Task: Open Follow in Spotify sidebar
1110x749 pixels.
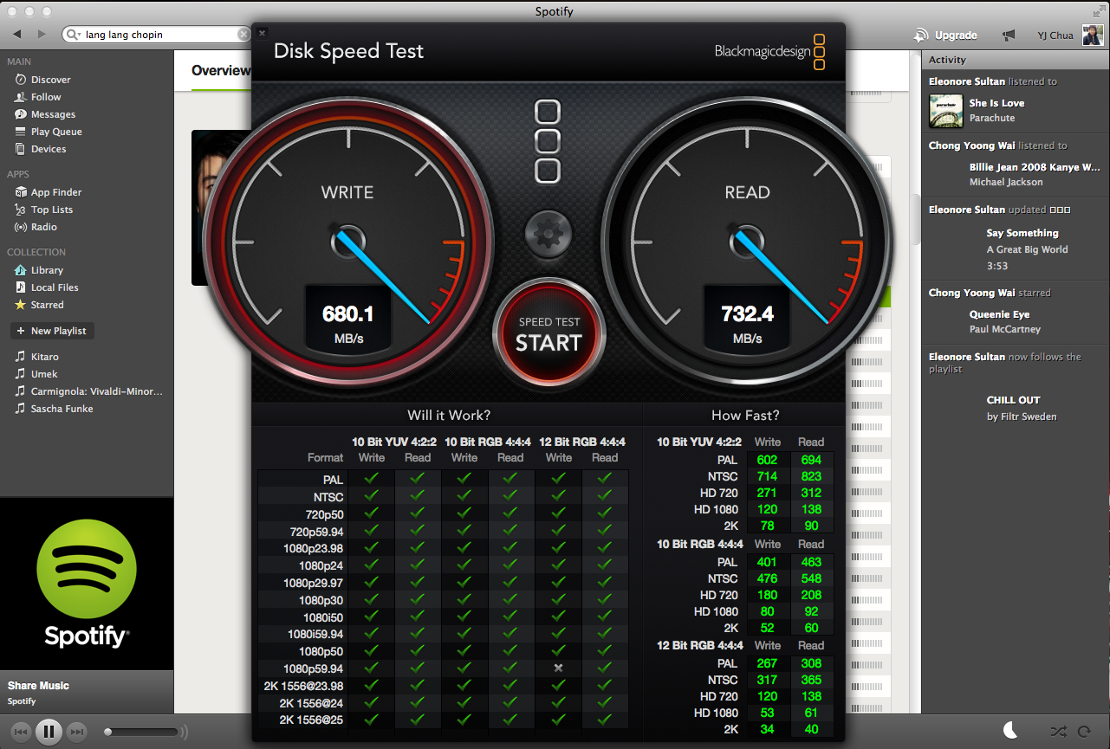Action: (46, 97)
